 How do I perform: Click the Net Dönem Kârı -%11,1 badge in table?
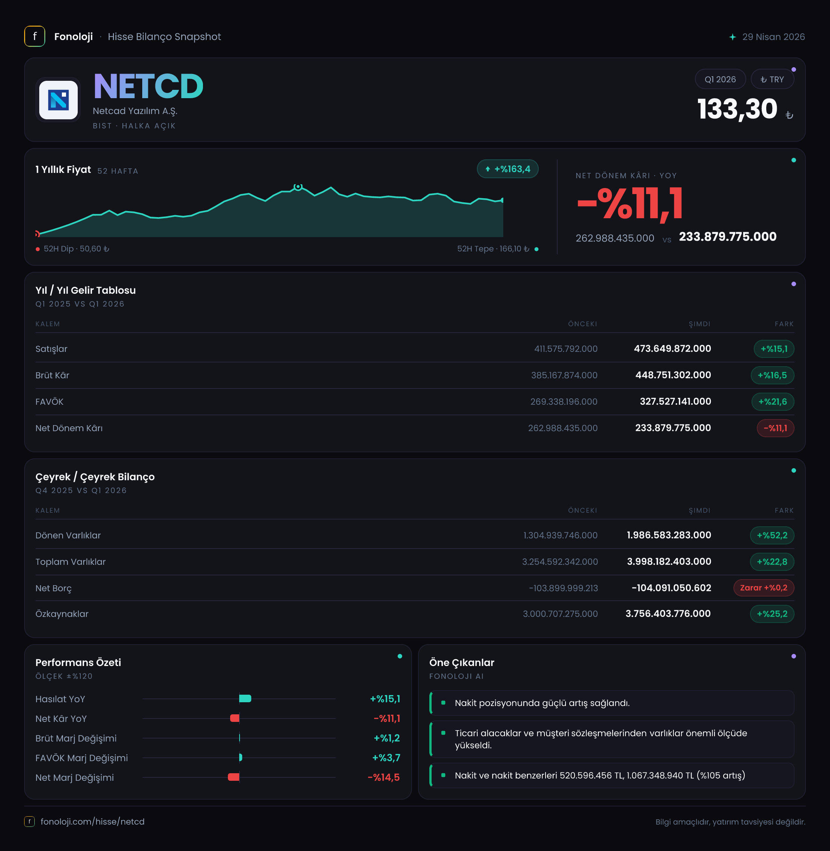click(775, 428)
